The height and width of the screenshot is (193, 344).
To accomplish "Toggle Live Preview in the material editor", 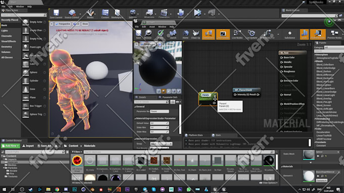I will tap(223, 35).
